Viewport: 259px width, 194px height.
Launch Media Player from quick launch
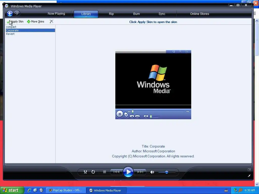(41, 190)
